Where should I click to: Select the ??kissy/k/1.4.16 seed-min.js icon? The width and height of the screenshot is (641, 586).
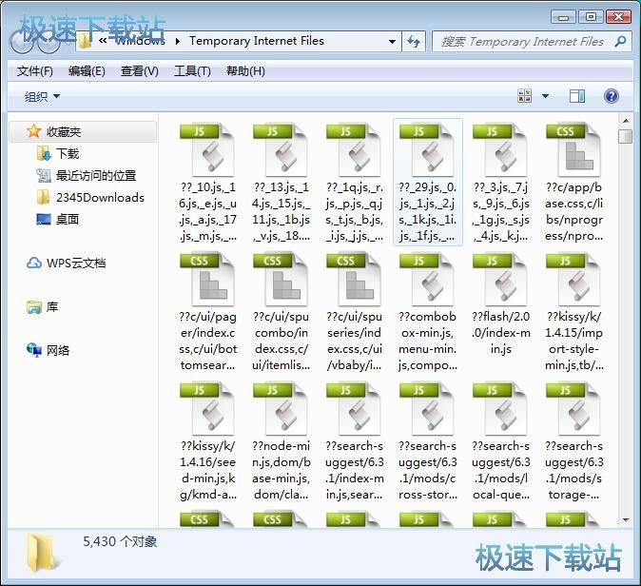(x=207, y=408)
